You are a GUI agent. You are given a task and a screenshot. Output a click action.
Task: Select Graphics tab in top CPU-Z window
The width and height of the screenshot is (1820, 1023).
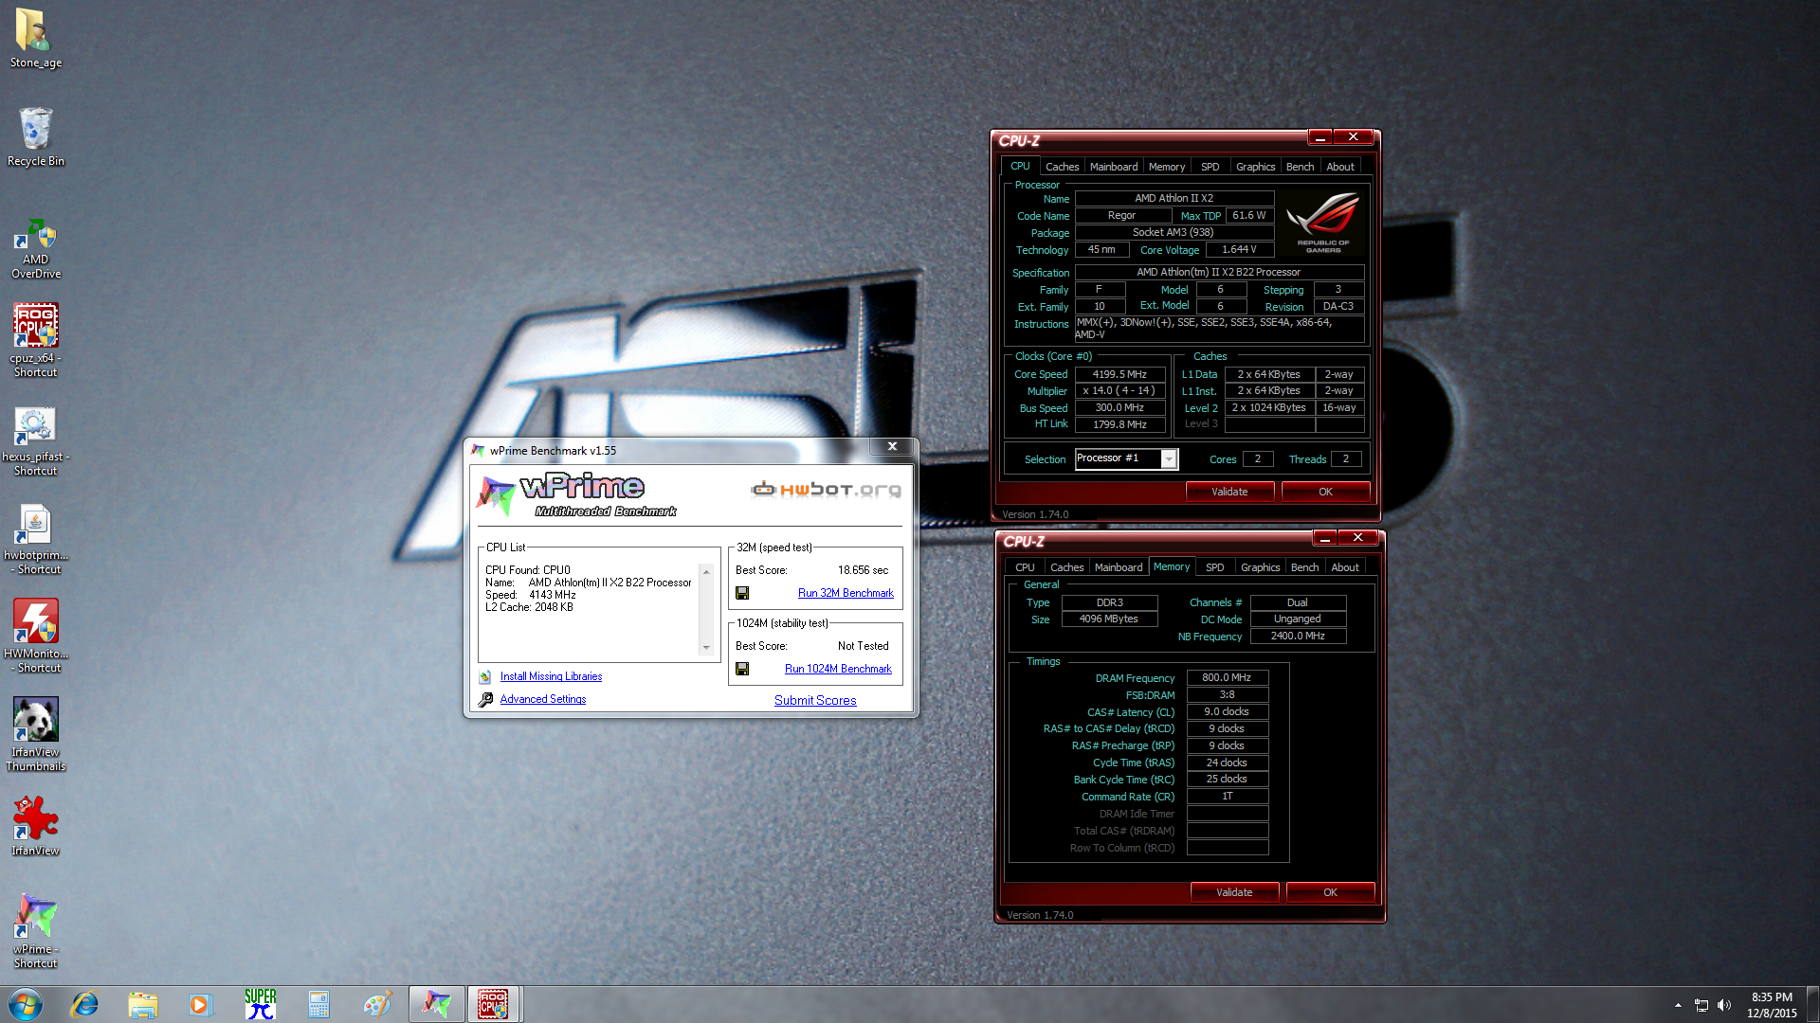[x=1255, y=167]
